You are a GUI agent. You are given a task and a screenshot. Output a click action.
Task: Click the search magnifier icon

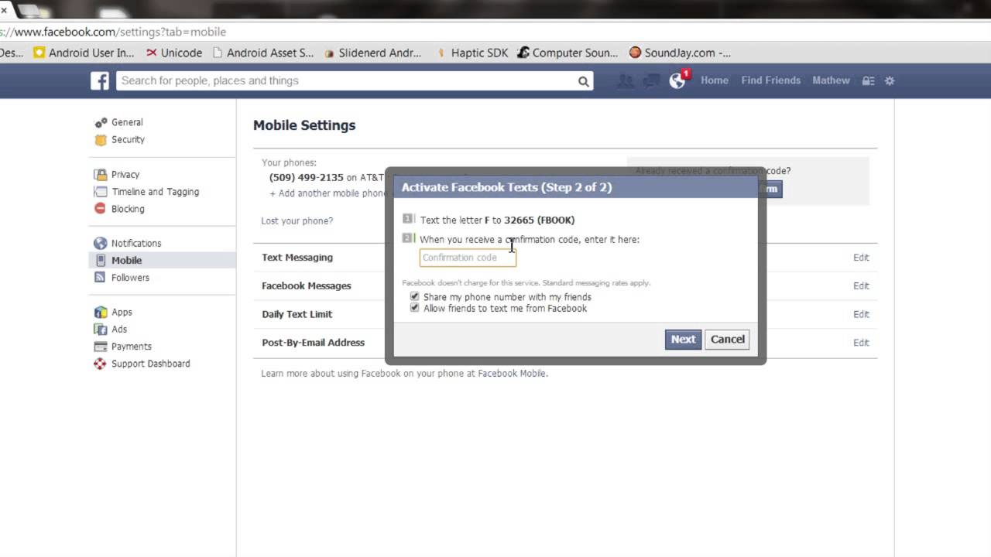coord(583,81)
